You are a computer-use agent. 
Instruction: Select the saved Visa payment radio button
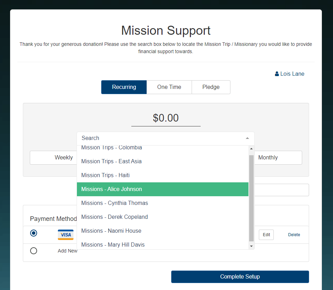click(34, 233)
